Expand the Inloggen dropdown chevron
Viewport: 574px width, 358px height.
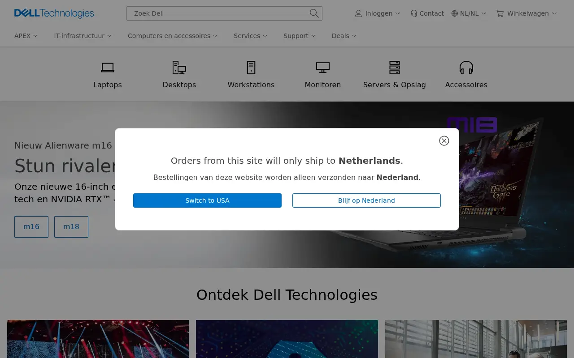[x=398, y=13]
